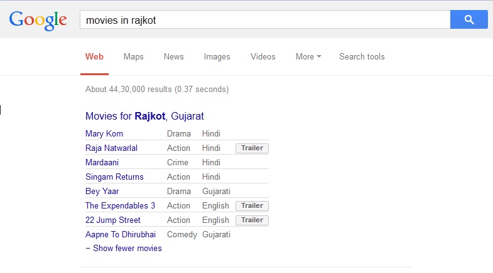
Task: Collapse list with 'Show fewer movies'
Action: tap(124, 249)
